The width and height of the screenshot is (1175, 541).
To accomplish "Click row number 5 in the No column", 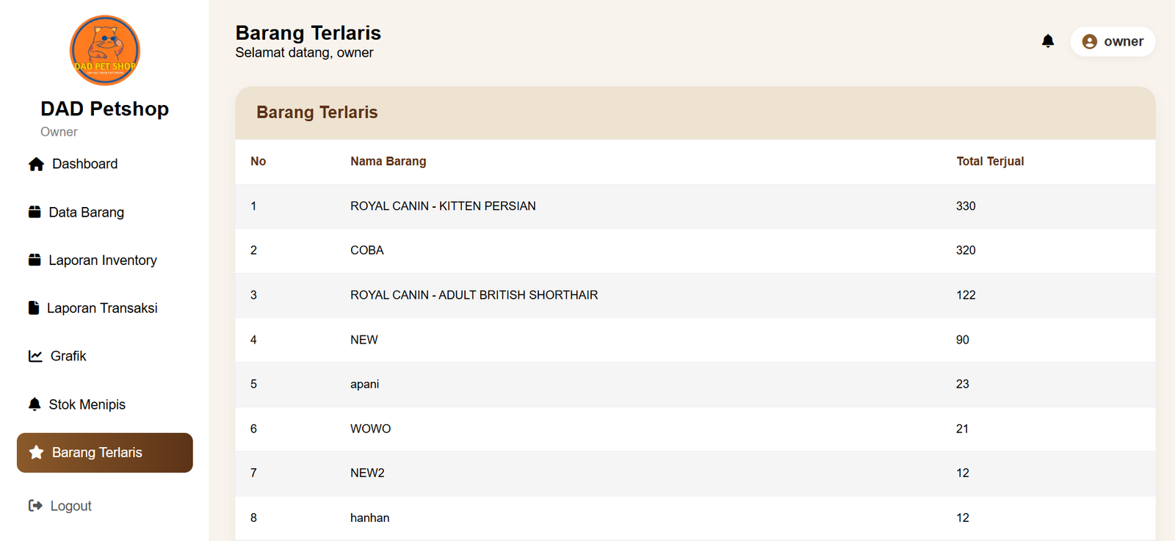I will pyautogui.click(x=253, y=384).
